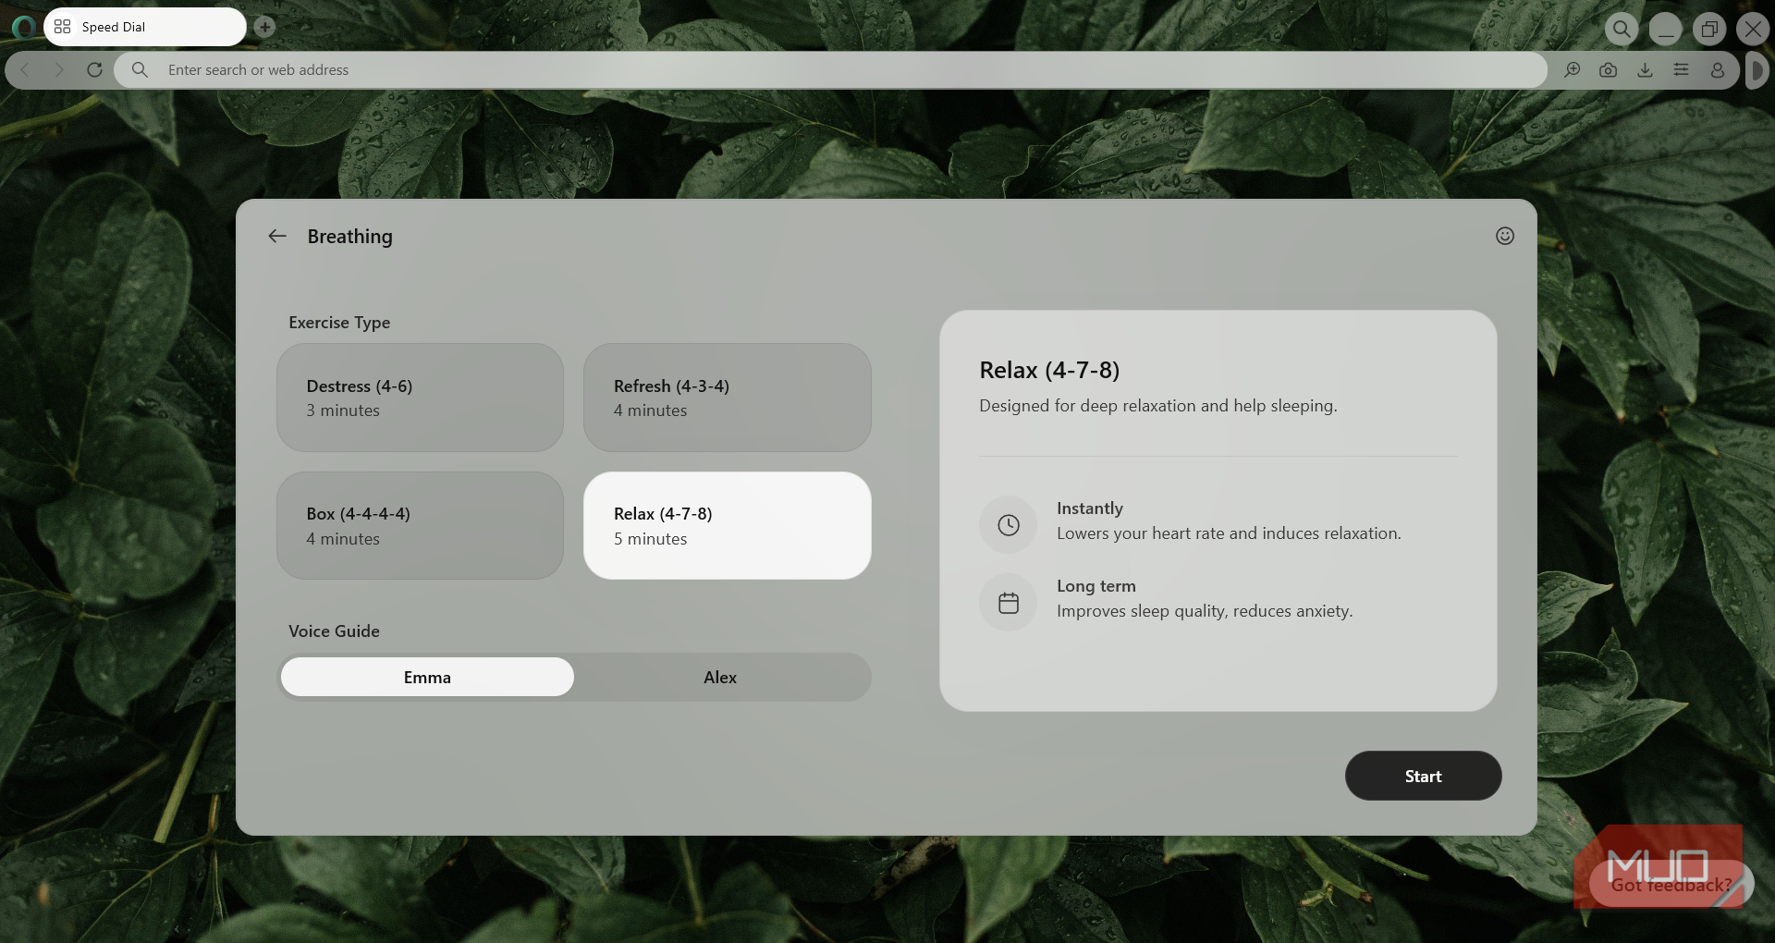Go back from the Breathing panel
This screenshot has width=1775, height=943.
click(277, 237)
